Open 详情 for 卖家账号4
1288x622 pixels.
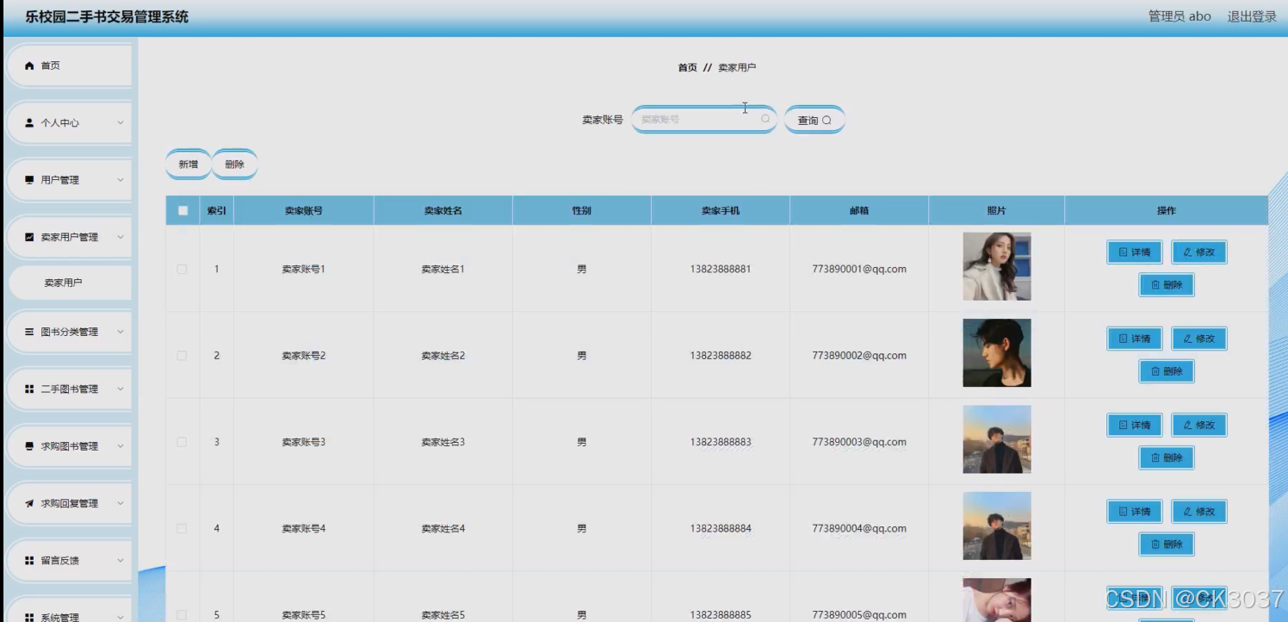(1135, 511)
